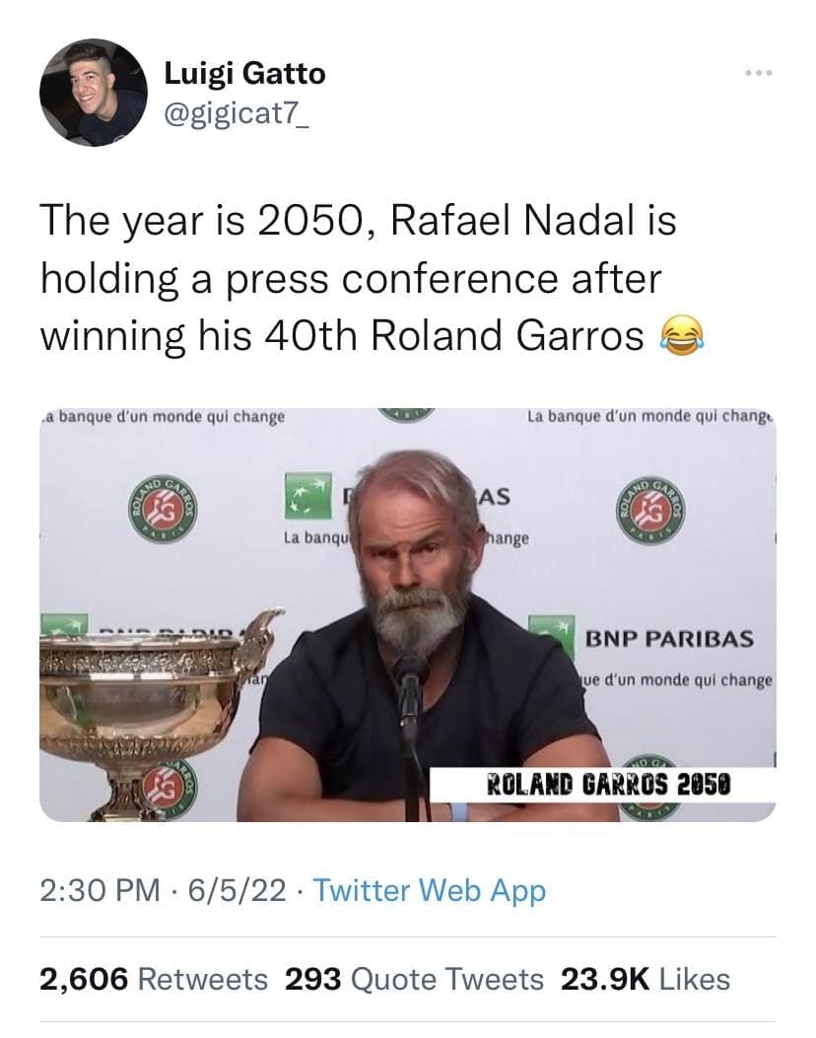Open the three-dot more options menu
Viewport: 816px width, 1038px height.
[758, 76]
